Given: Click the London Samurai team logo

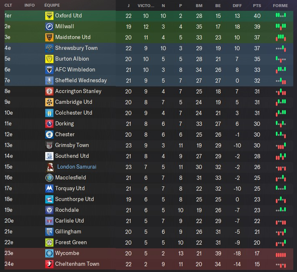Looking at the screenshot, I should tap(49, 167).
